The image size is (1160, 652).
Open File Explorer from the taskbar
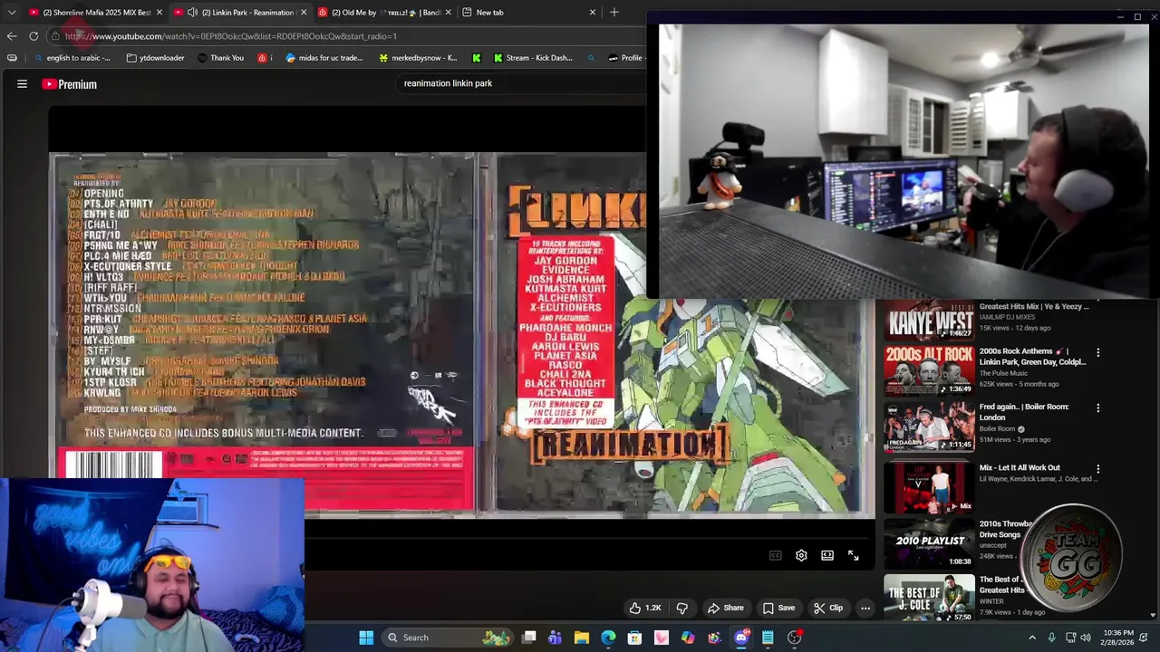click(582, 638)
